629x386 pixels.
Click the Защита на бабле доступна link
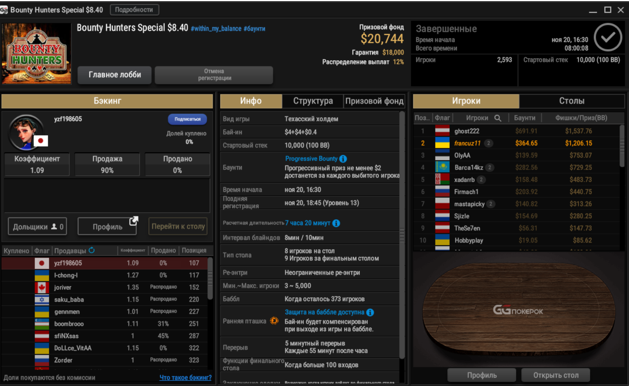(324, 312)
